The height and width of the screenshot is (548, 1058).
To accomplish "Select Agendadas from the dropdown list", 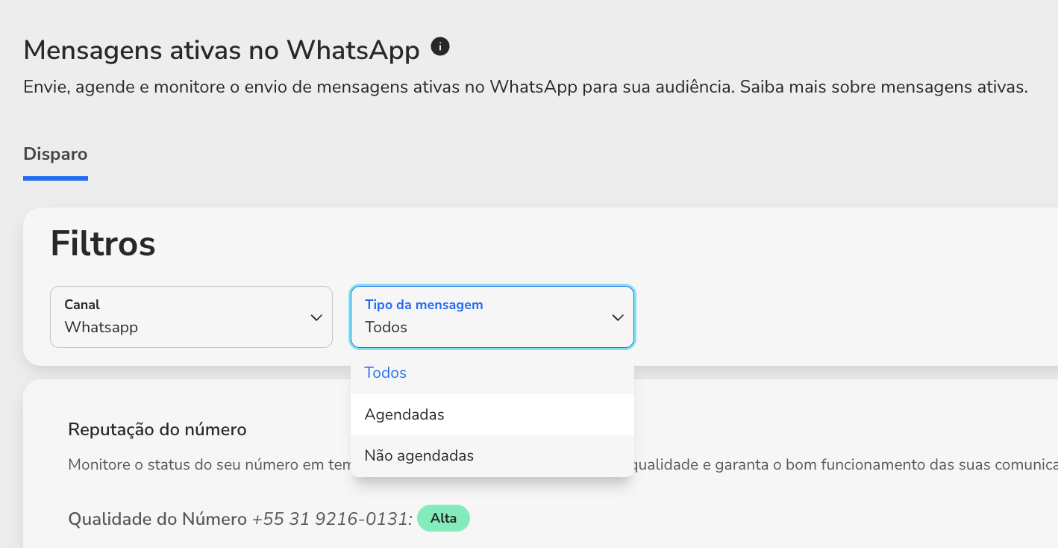I will 492,414.
